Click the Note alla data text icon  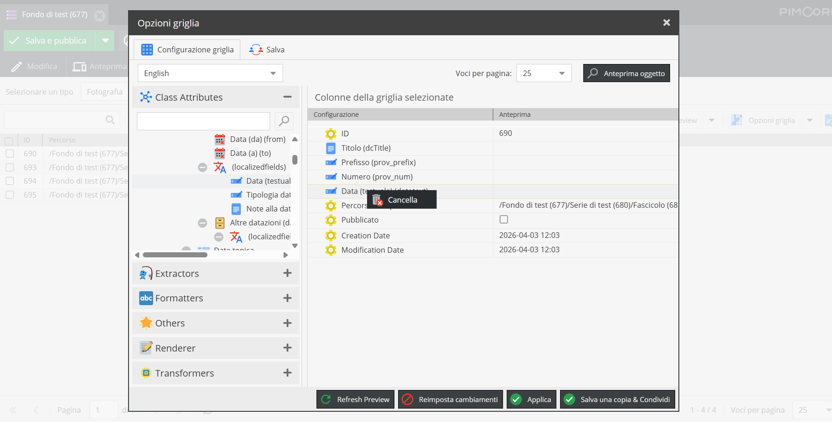236,209
